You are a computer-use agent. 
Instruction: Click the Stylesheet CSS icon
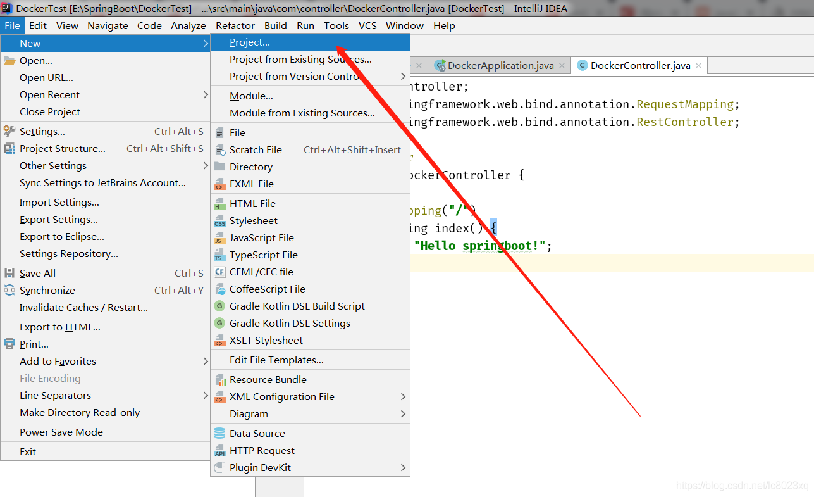pos(219,220)
